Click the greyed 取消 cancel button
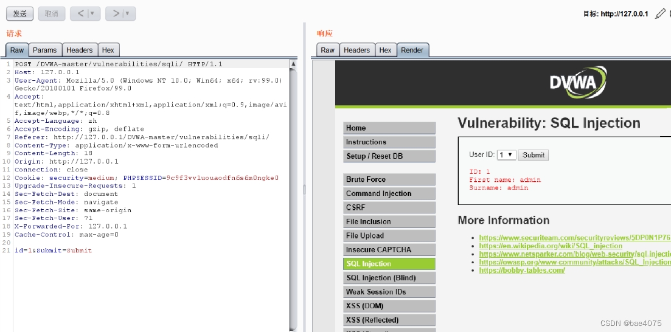The width and height of the screenshot is (671, 332). [51, 14]
